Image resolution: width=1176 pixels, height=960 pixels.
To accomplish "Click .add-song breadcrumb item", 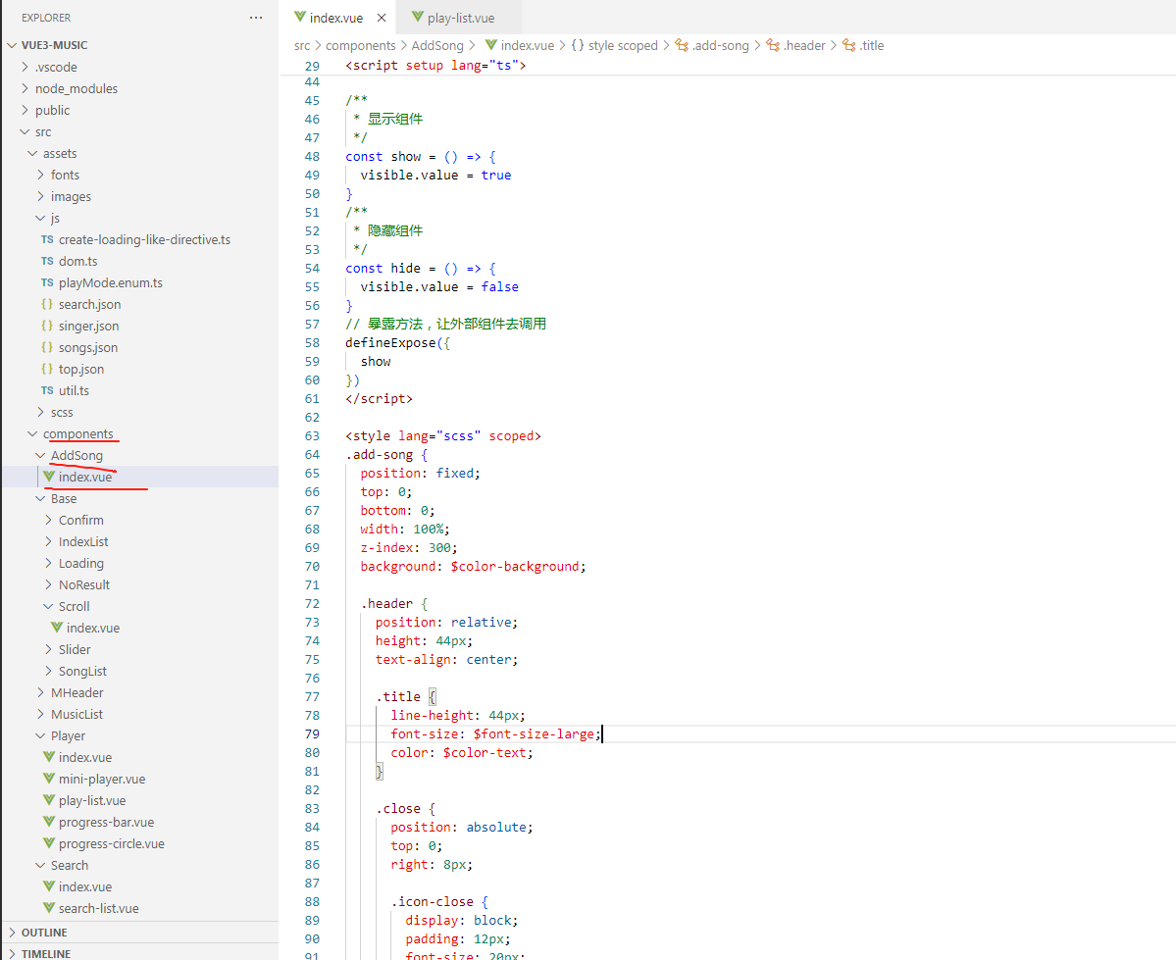I will [712, 46].
